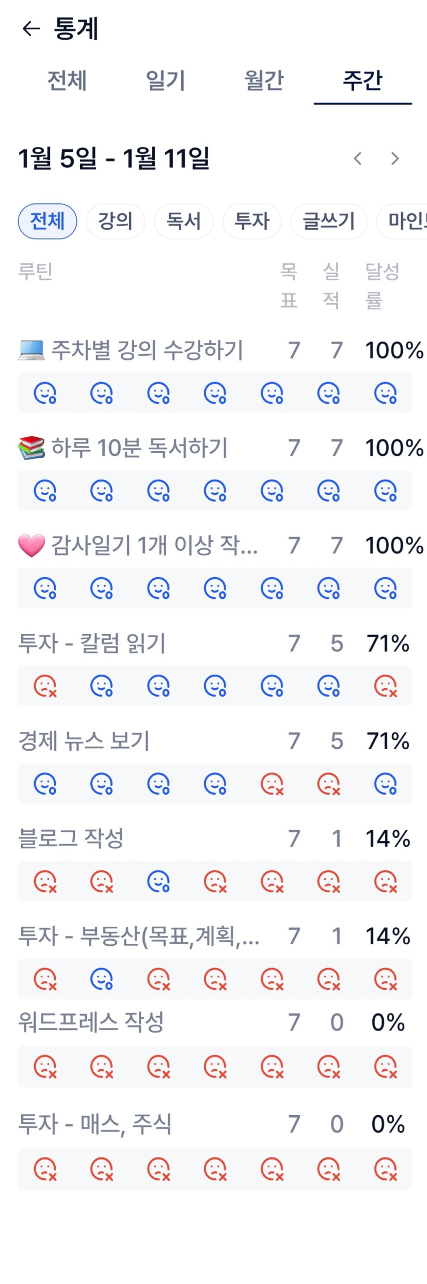Switch to the 월간 tab

click(x=264, y=81)
